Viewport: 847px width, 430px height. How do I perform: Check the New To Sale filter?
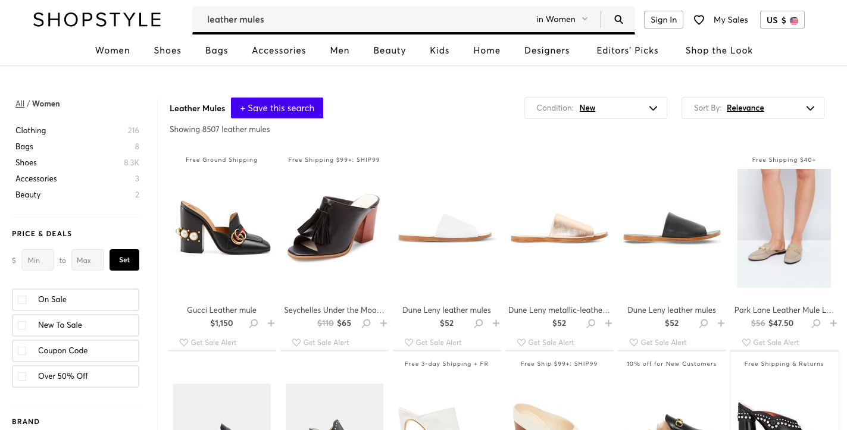pos(22,325)
